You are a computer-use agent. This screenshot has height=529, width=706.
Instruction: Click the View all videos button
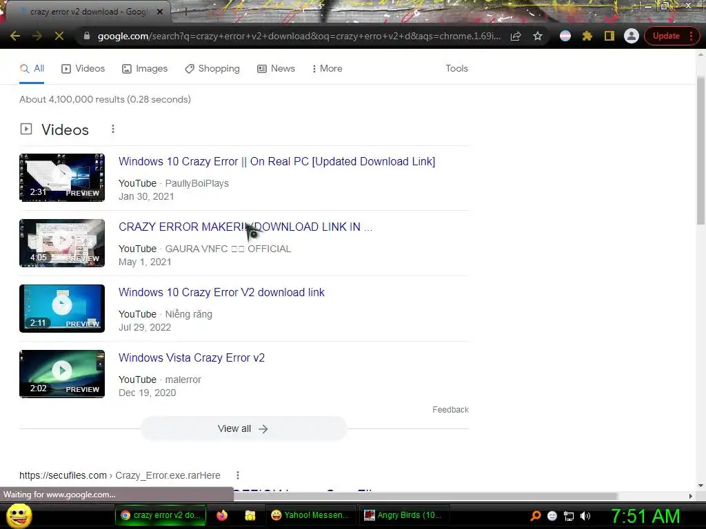tap(243, 428)
